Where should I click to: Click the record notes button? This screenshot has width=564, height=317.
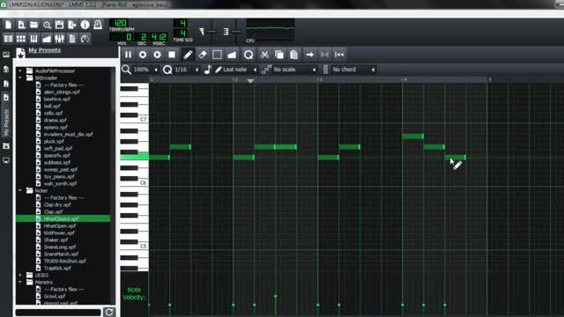(x=143, y=55)
